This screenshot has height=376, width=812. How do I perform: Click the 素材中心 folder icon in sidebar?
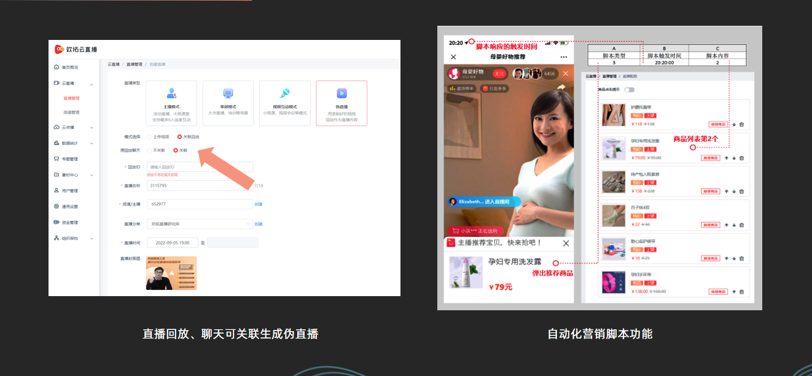[x=57, y=174]
